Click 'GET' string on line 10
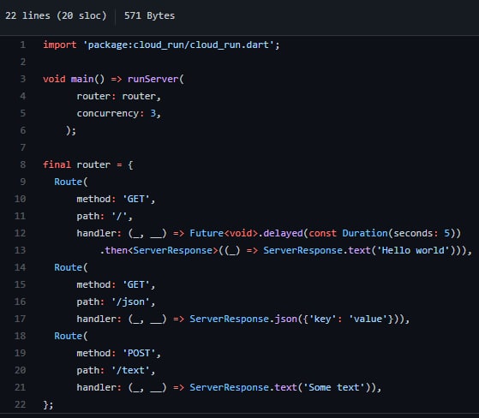Screen dimensions: 479x418 pyautogui.click(x=136, y=199)
